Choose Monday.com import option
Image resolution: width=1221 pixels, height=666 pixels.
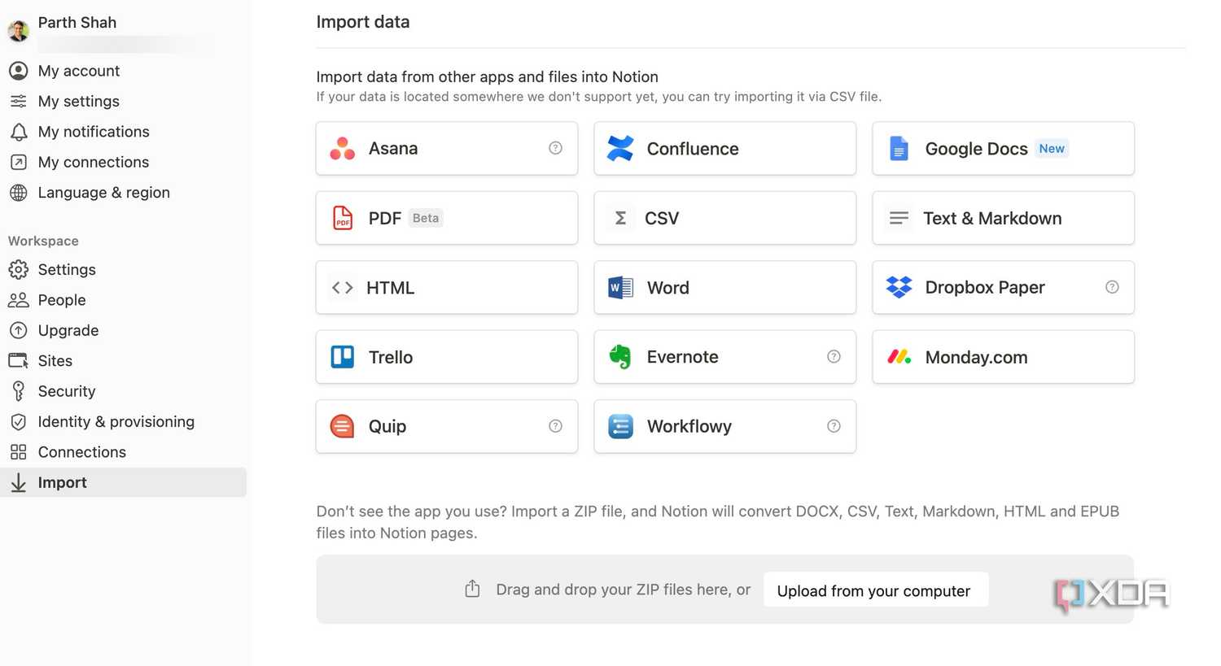1004,357
